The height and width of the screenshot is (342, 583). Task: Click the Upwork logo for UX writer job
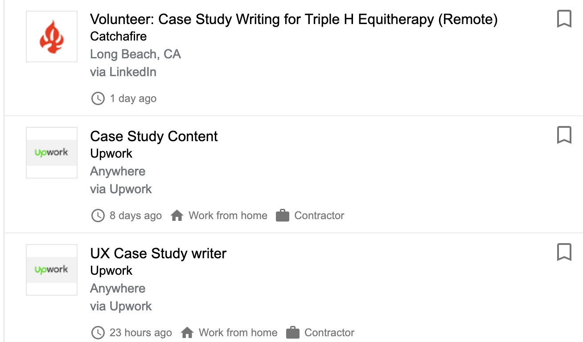tap(52, 269)
